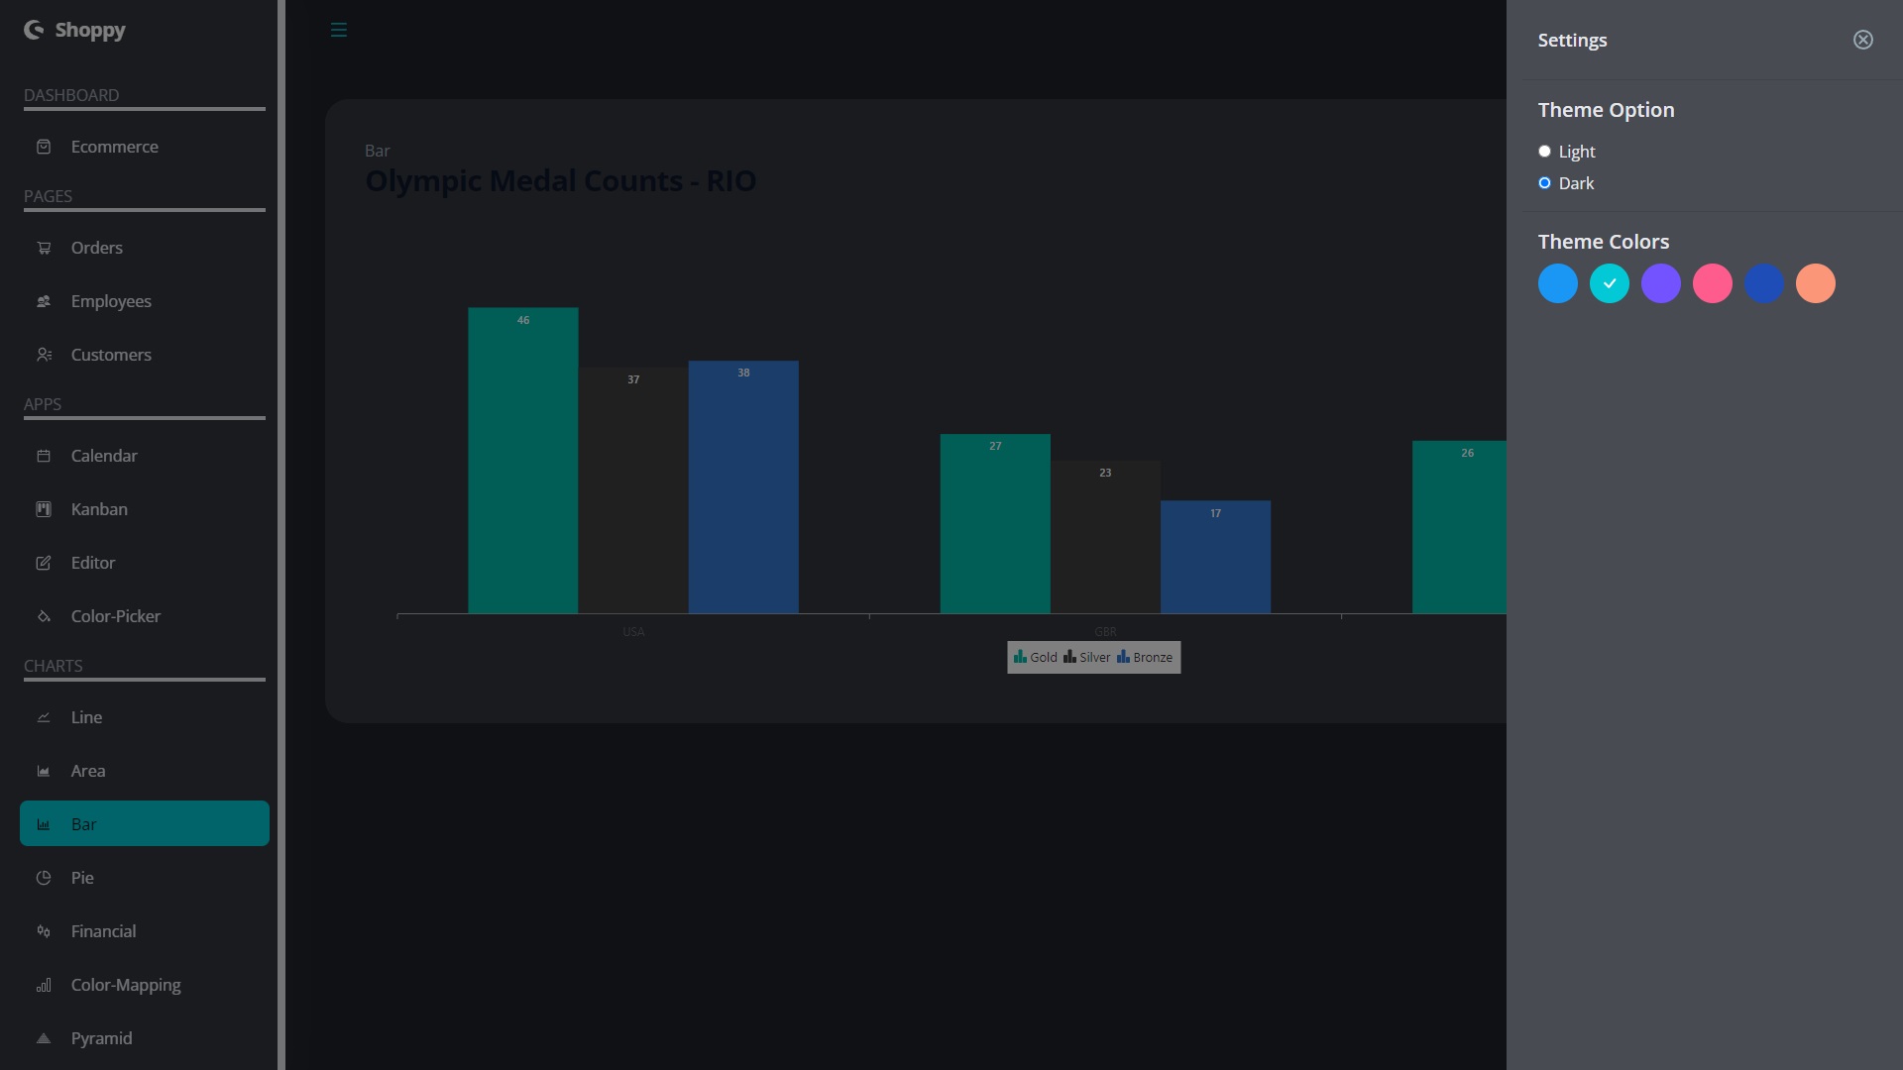Click the Orders cart icon
Viewport: 1903px width, 1070px height.
click(44, 248)
